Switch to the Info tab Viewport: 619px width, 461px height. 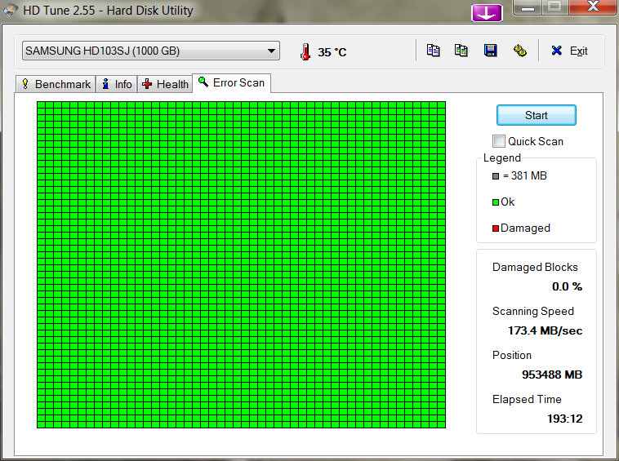(x=117, y=84)
